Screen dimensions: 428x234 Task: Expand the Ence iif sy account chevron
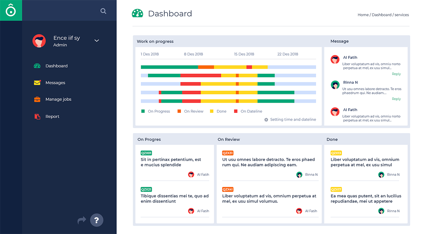(96, 41)
